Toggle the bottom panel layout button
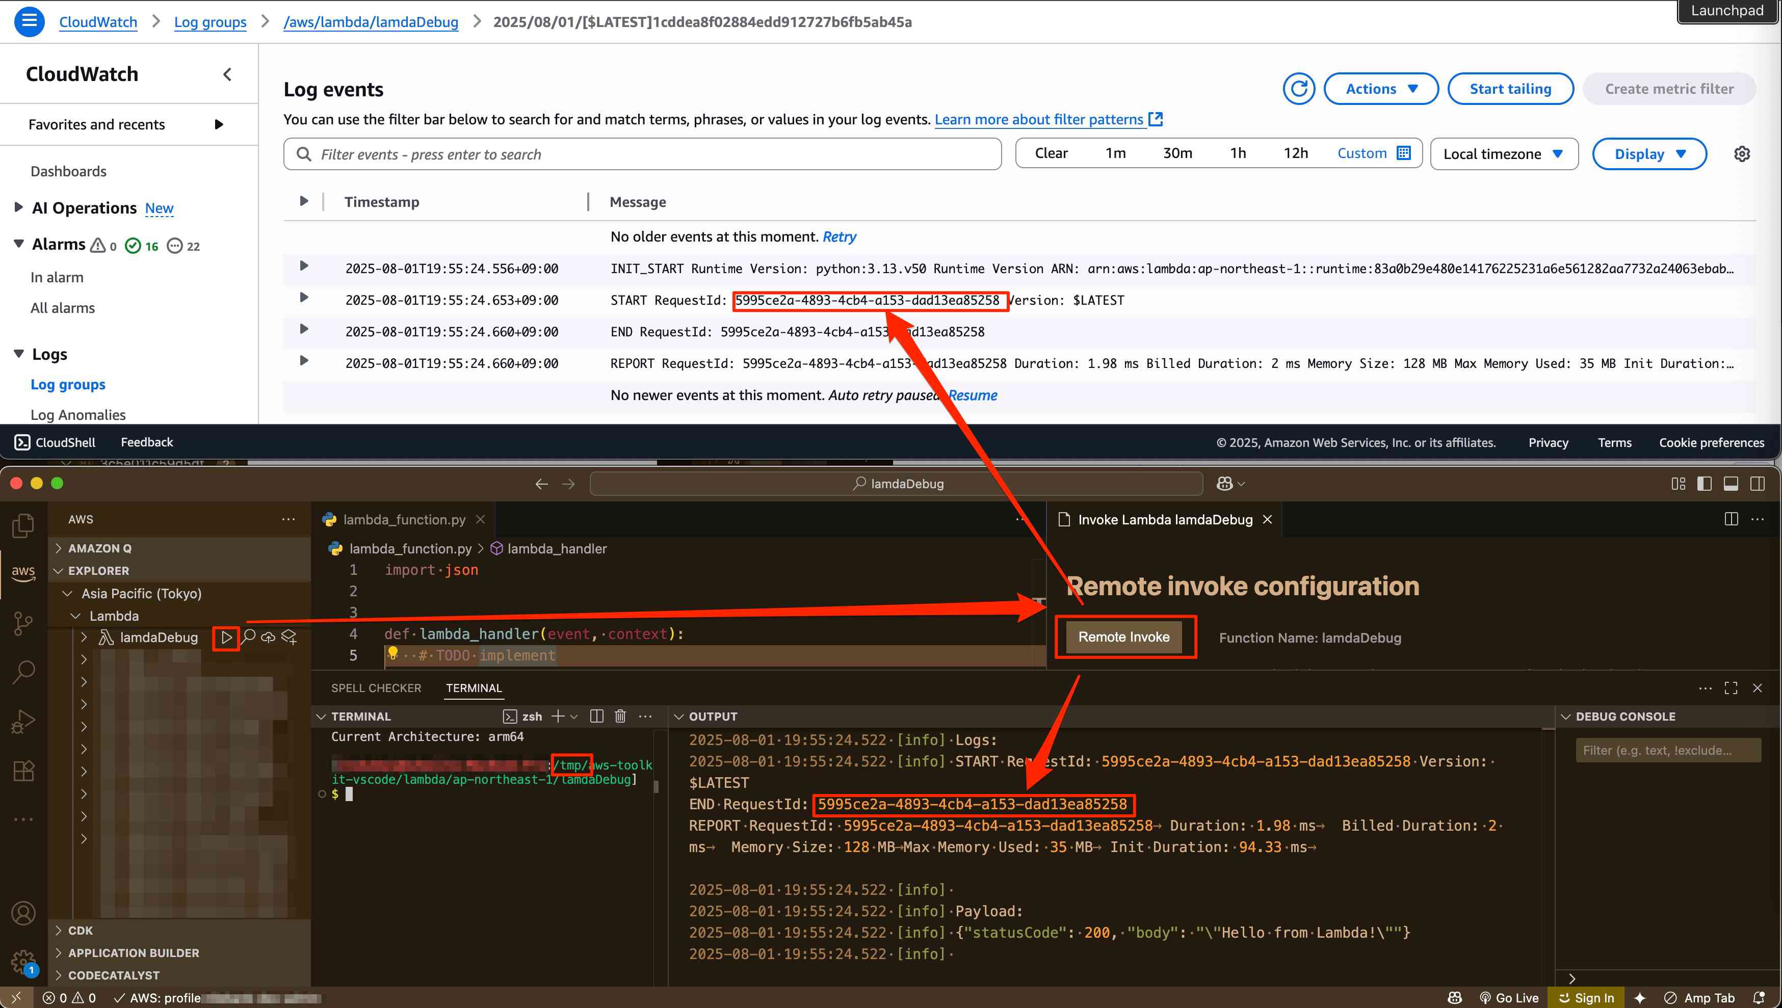 pyautogui.click(x=1731, y=483)
